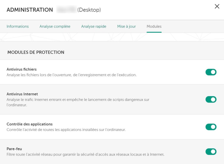The height and width of the screenshot is (164, 224).
Task: Toggle Contrôle des applications protection
Action: click(x=211, y=127)
